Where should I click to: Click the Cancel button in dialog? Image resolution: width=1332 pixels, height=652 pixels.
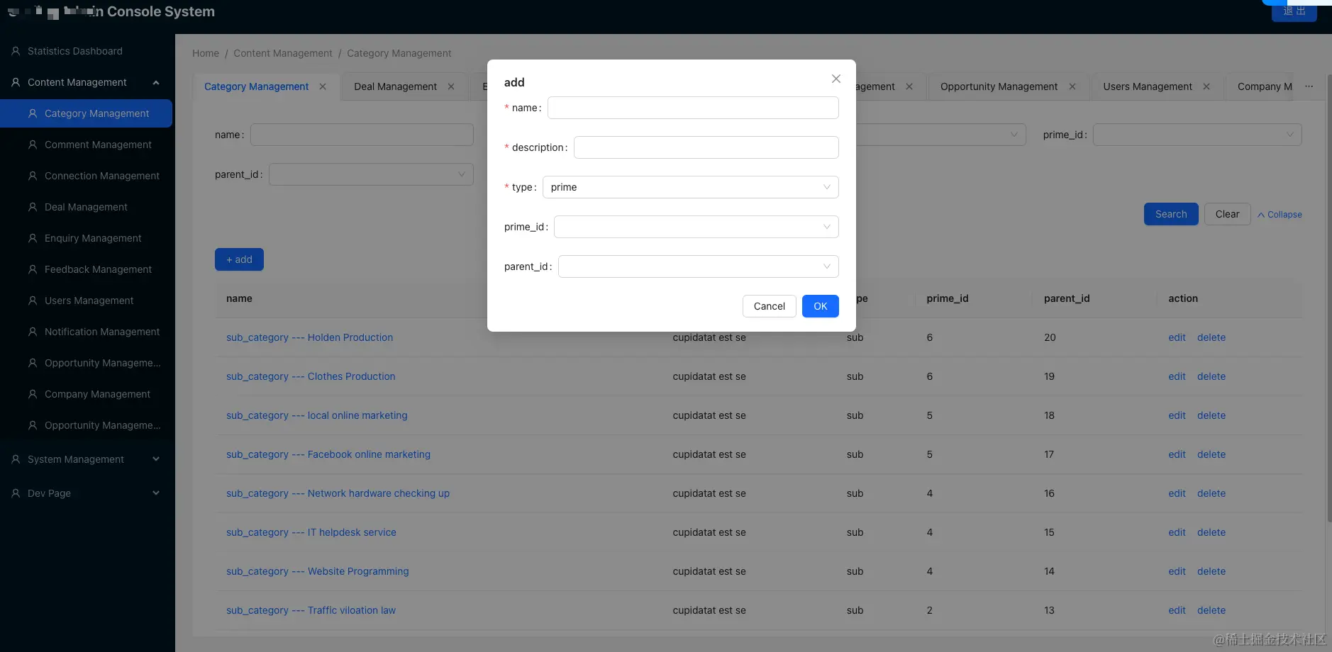coord(770,306)
